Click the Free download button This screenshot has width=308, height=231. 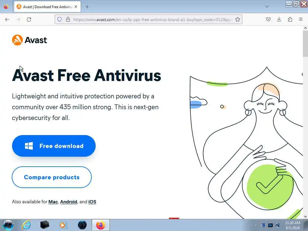click(54, 146)
